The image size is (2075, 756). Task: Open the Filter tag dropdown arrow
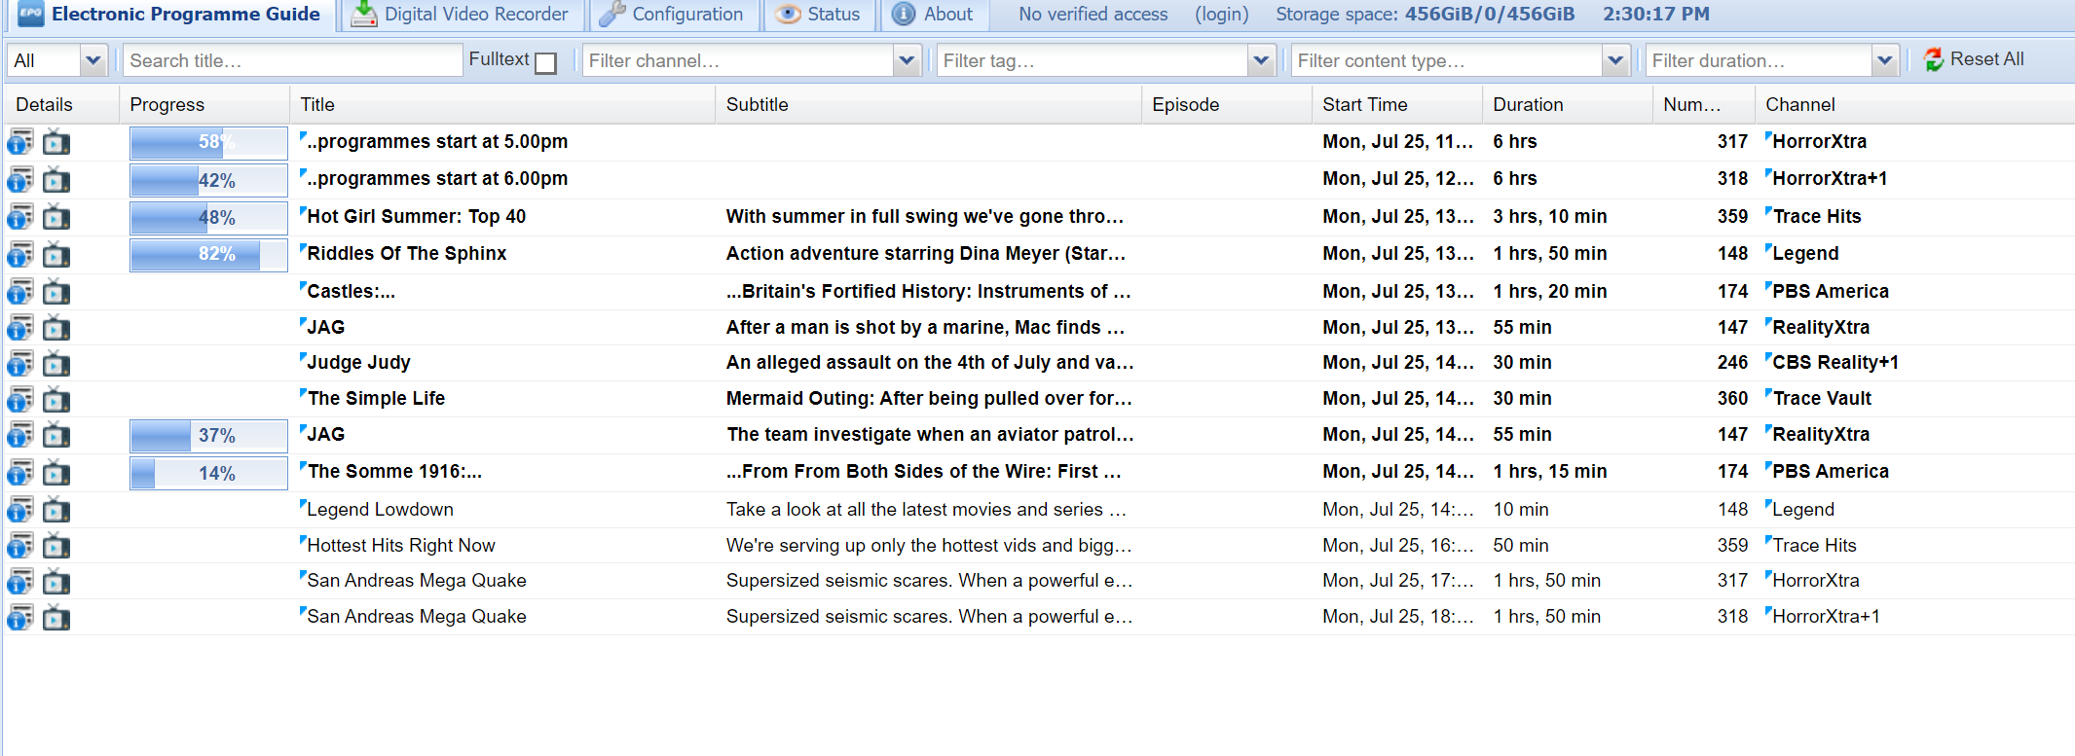click(x=1261, y=60)
